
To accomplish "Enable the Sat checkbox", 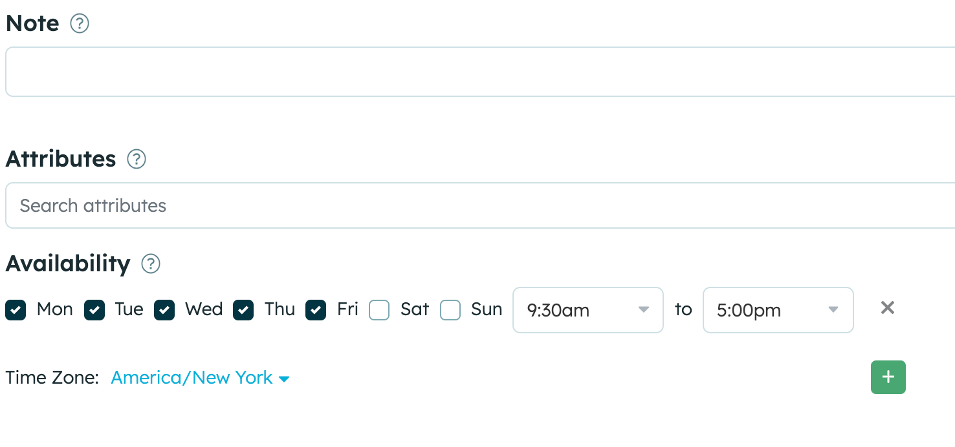I will pyautogui.click(x=379, y=310).
